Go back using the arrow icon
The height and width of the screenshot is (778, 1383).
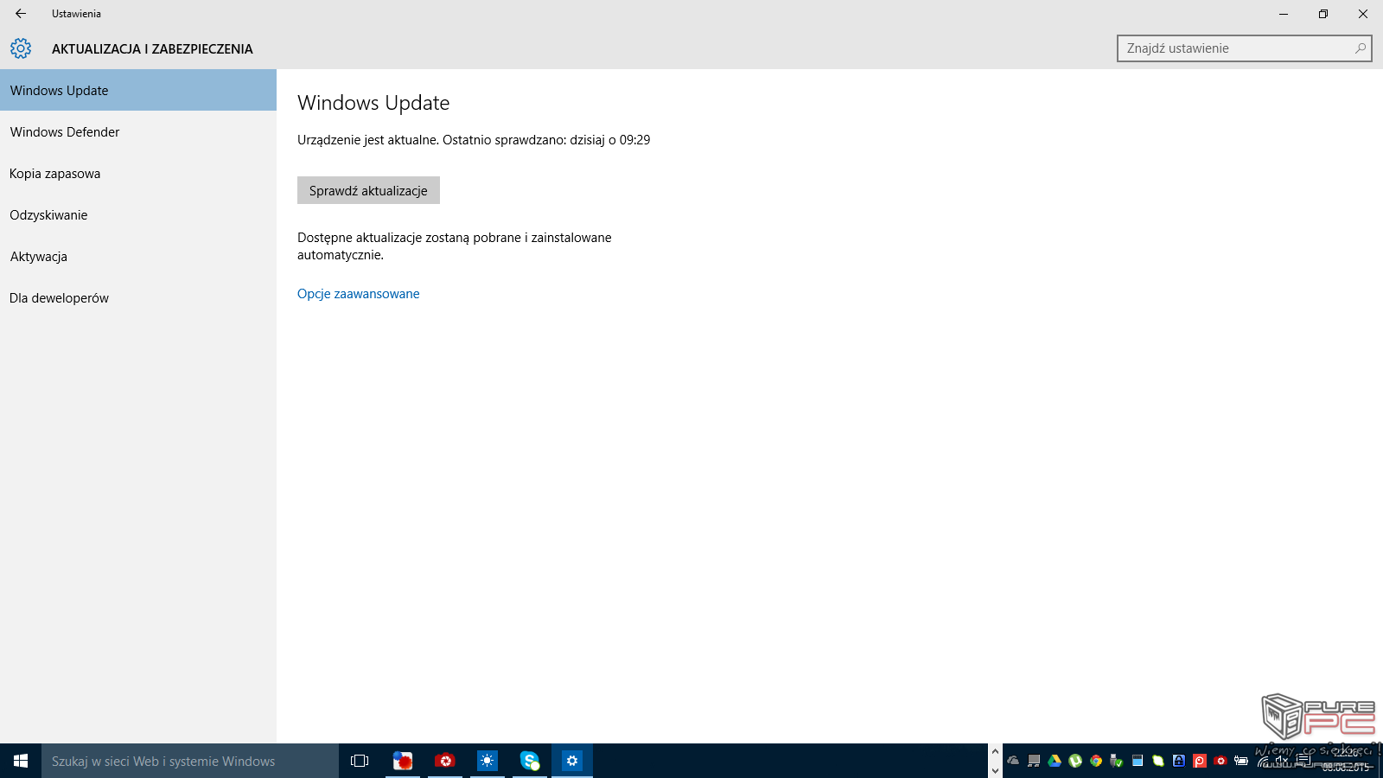pos(21,14)
